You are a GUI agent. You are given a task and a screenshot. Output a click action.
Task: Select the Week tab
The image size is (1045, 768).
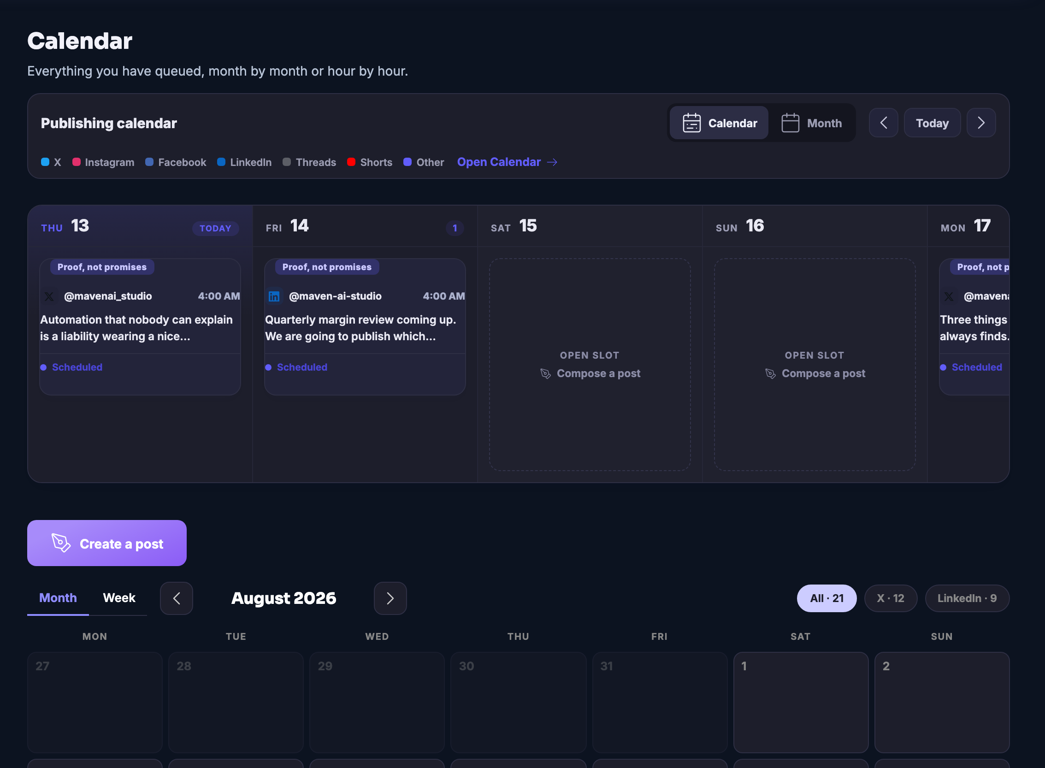click(119, 598)
